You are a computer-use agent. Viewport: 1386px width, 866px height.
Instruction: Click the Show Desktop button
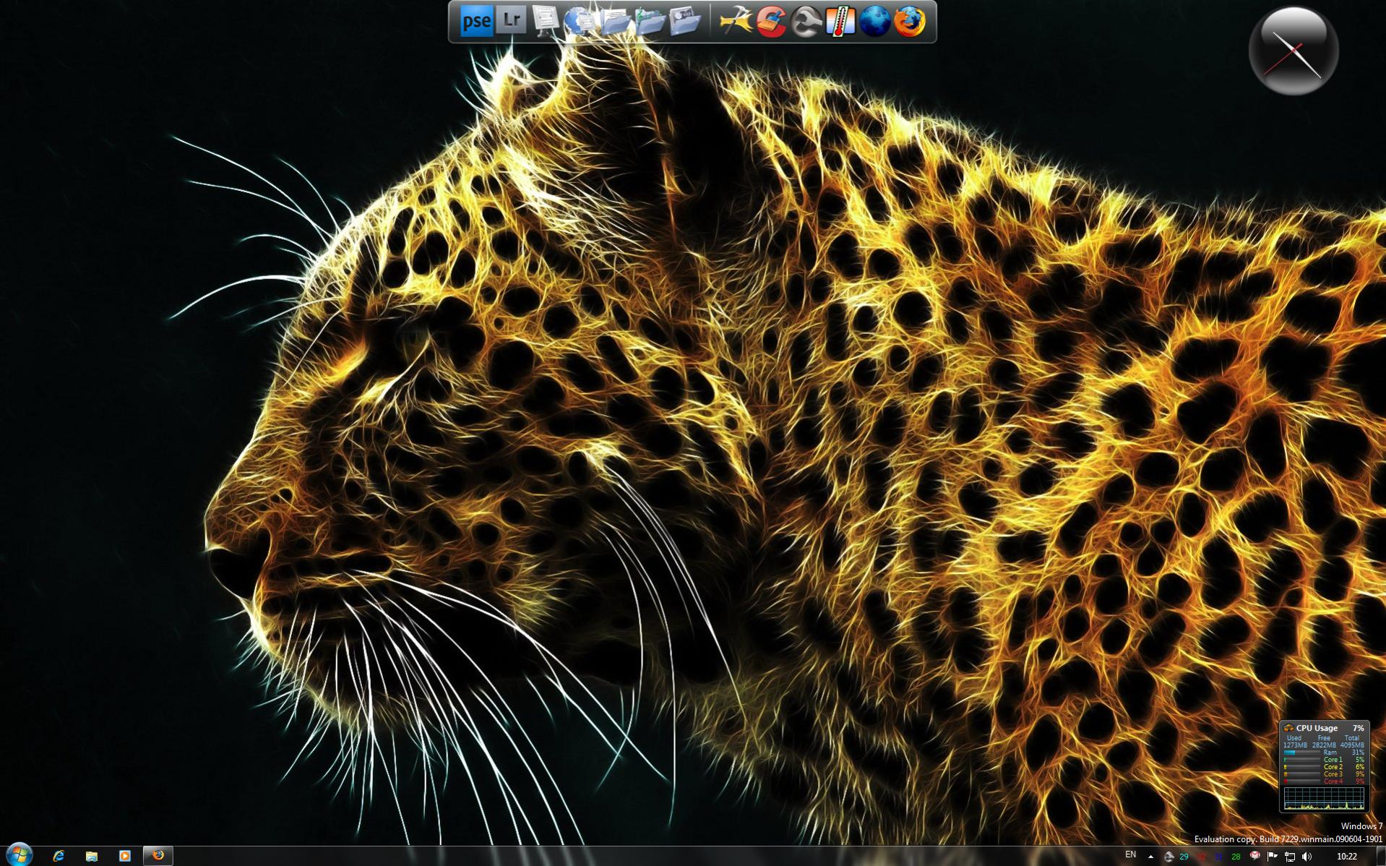point(1380,856)
